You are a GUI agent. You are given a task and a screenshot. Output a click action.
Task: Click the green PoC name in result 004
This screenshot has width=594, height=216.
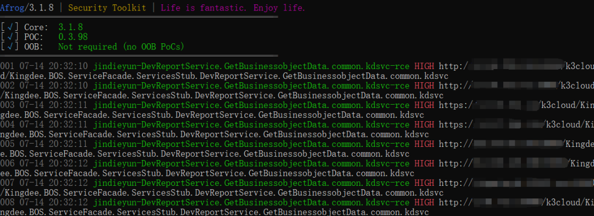pyautogui.click(x=251, y=125)
